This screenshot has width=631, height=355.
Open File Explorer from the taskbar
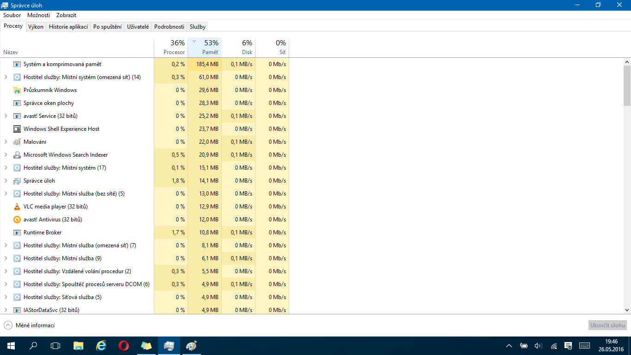coord(79,346)
